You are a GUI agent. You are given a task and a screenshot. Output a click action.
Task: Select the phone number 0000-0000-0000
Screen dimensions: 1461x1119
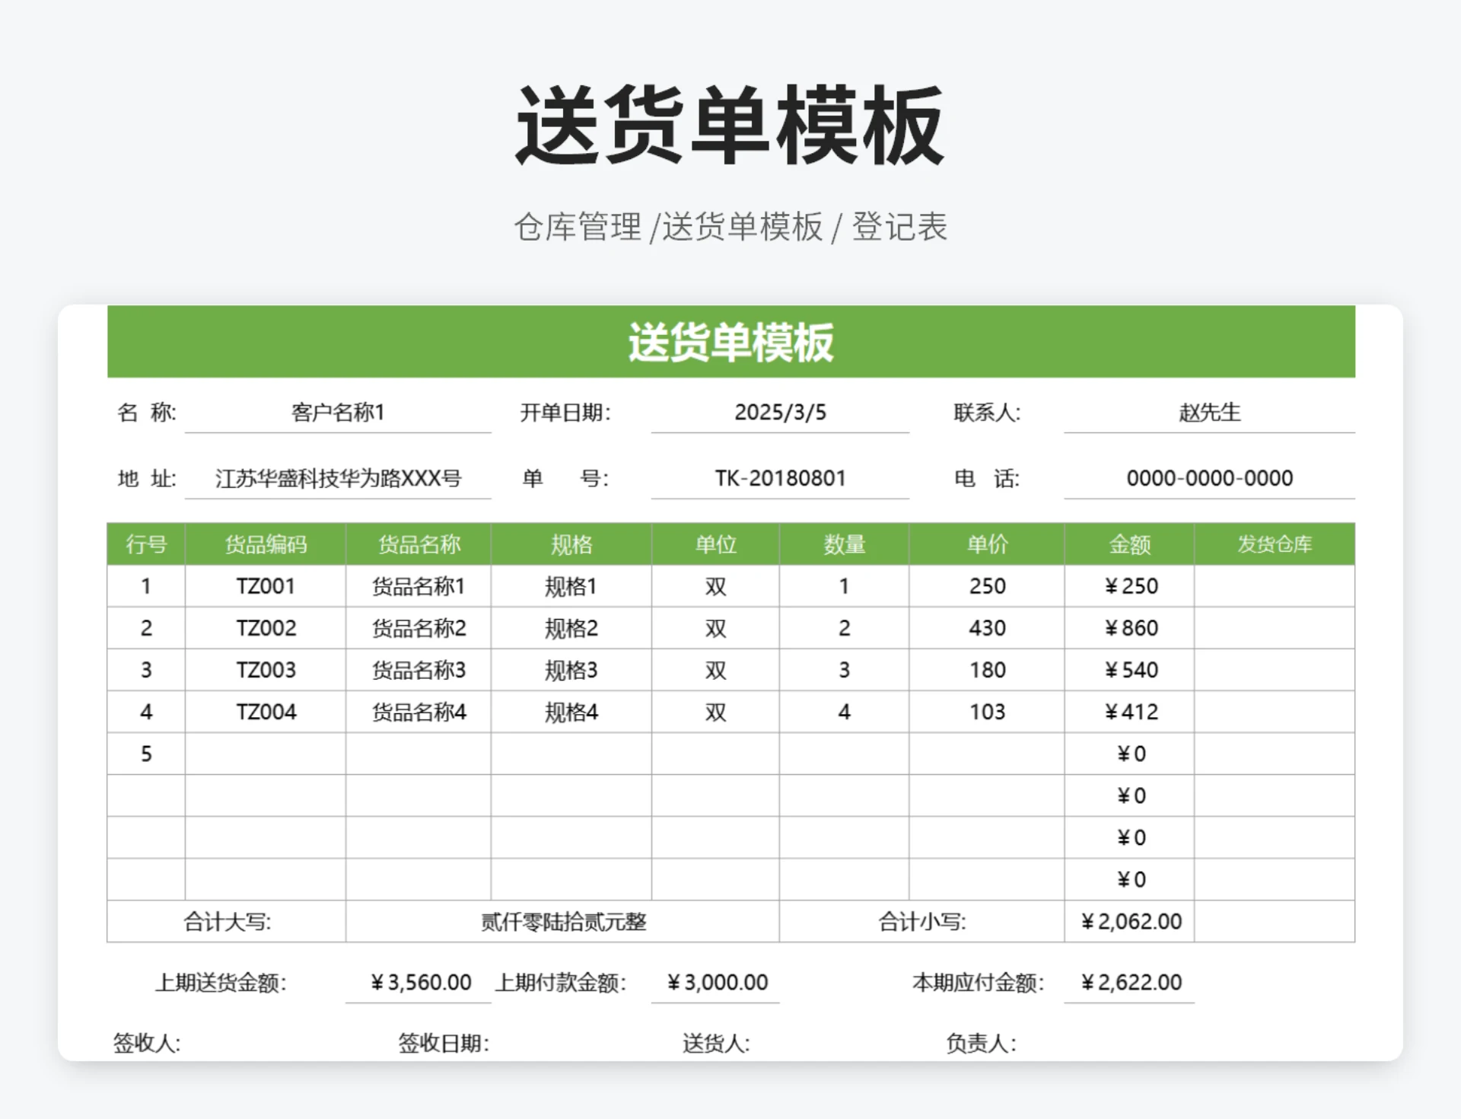coord(1209,478)
